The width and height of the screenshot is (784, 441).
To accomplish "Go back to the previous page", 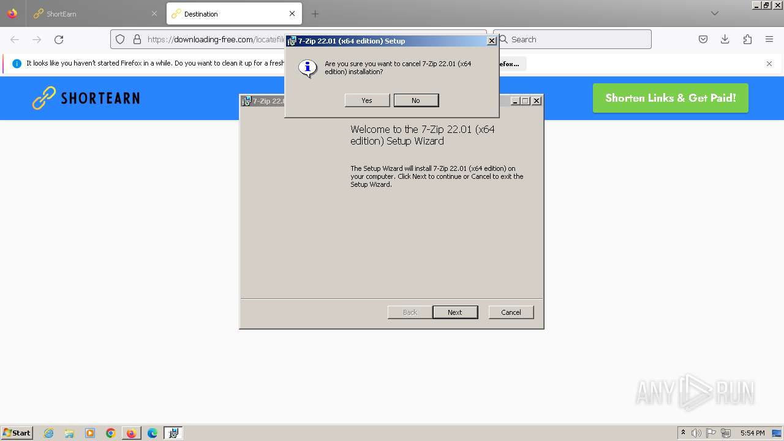I will pos(15,39).
